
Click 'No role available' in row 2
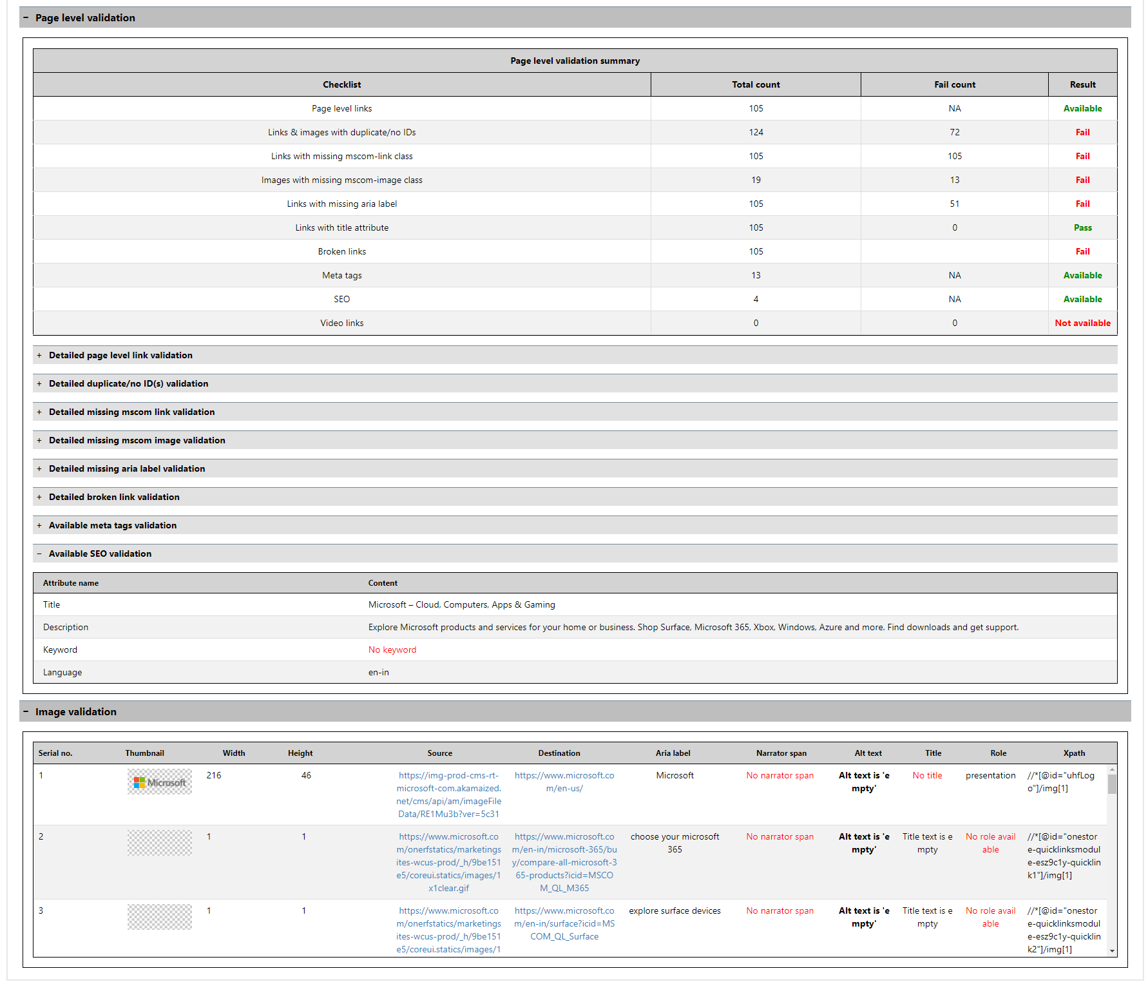point(991,843)
